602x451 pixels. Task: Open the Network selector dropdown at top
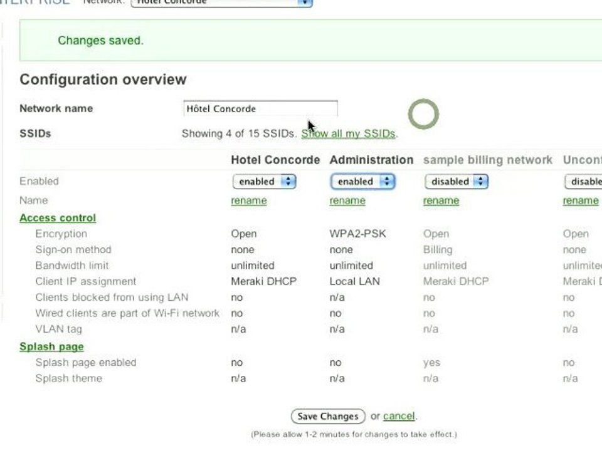221,3
